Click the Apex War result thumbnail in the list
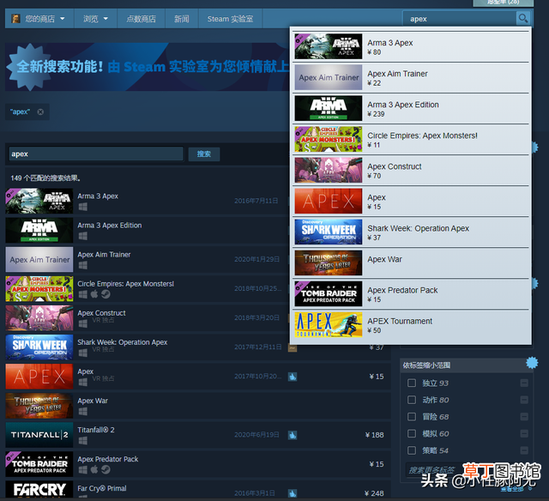 click(39, 406)
